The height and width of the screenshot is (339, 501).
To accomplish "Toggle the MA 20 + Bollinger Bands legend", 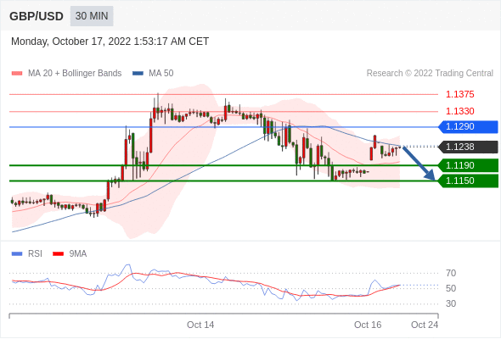I will (x=66, y=74).
